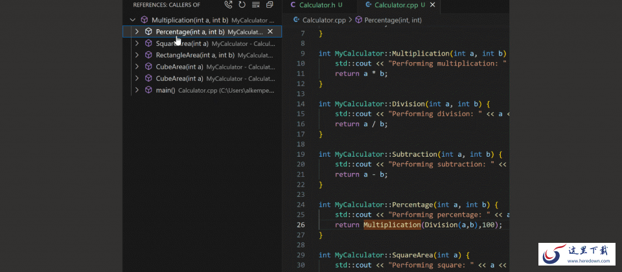Select Percentage(int a, int b) in callers list
Viewport: 622px width, 272px height.
(202, 31)
